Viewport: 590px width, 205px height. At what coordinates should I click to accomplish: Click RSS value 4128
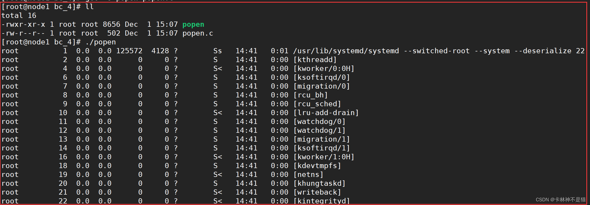(x=160, y=51)
